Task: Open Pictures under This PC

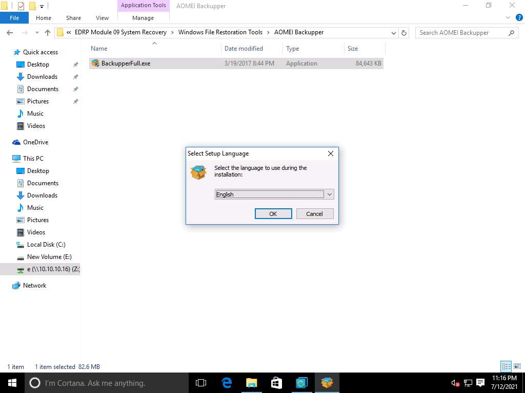Action: coord(38,220)
